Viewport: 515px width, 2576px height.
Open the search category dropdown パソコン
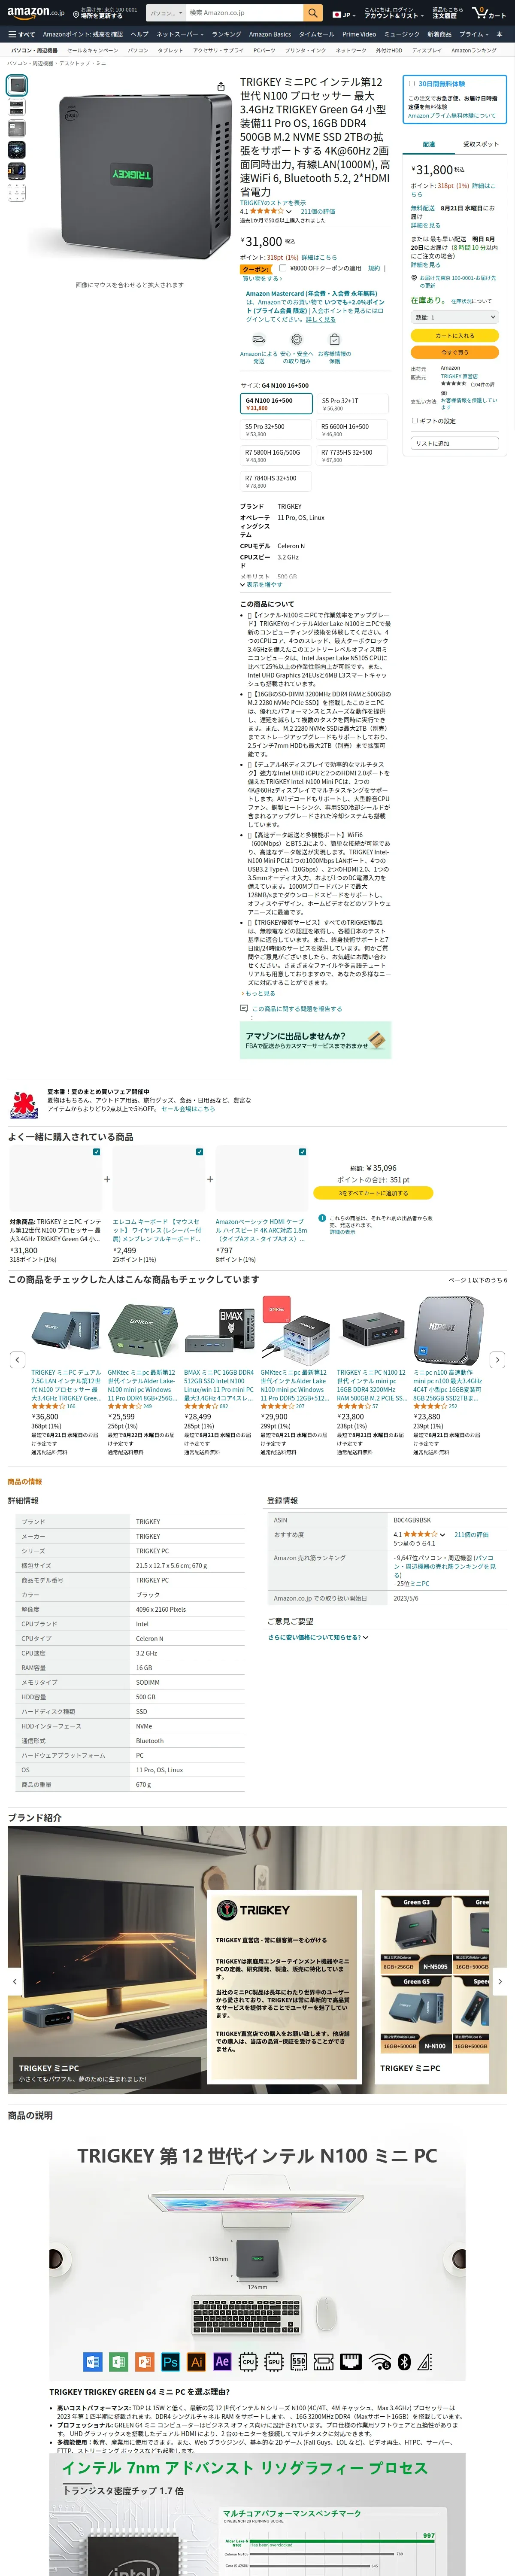(x=164, y=13)
